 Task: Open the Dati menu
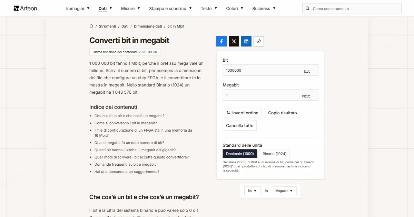pyautogui.click(x=105, y=8)
